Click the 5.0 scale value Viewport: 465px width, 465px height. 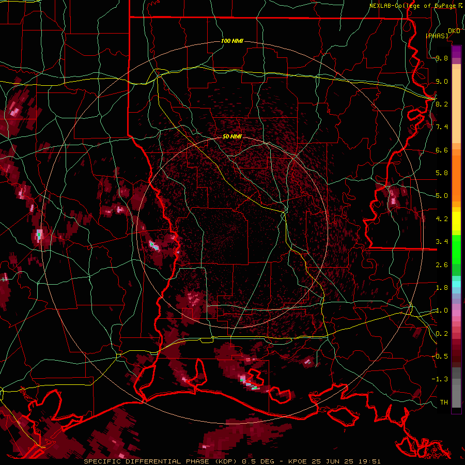[442, 196]
